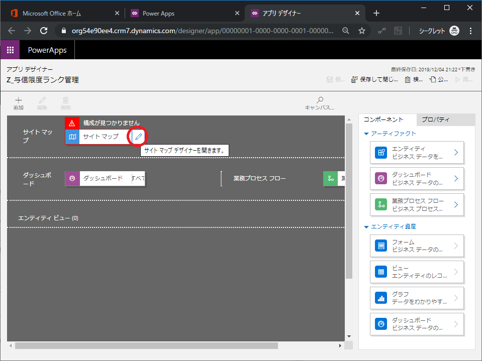Viewport: 482px width, 361px height.
Task: Open the site map designer pencil icon
Action: 138,137
